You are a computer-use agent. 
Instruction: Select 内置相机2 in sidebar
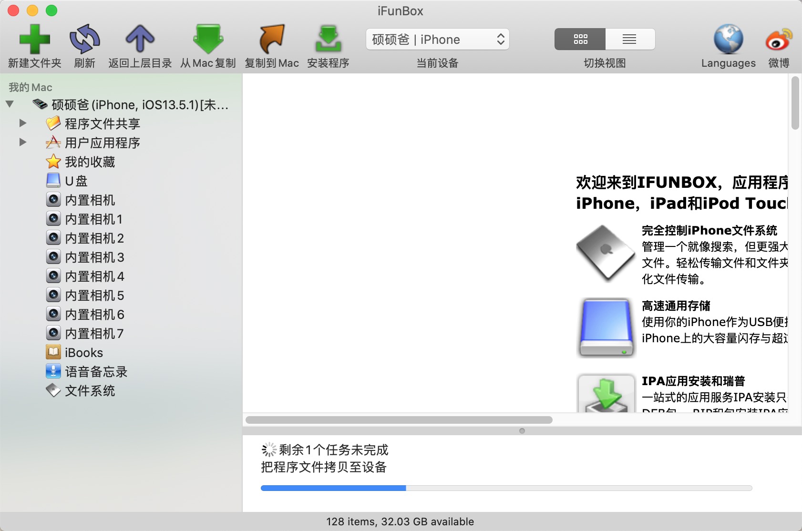click(121, 238)
